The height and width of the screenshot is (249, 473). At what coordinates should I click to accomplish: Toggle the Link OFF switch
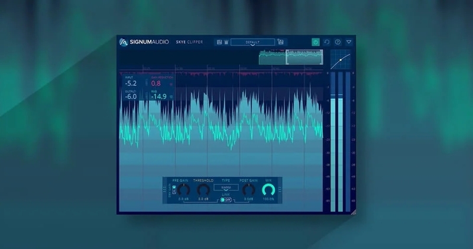point(226,200)
